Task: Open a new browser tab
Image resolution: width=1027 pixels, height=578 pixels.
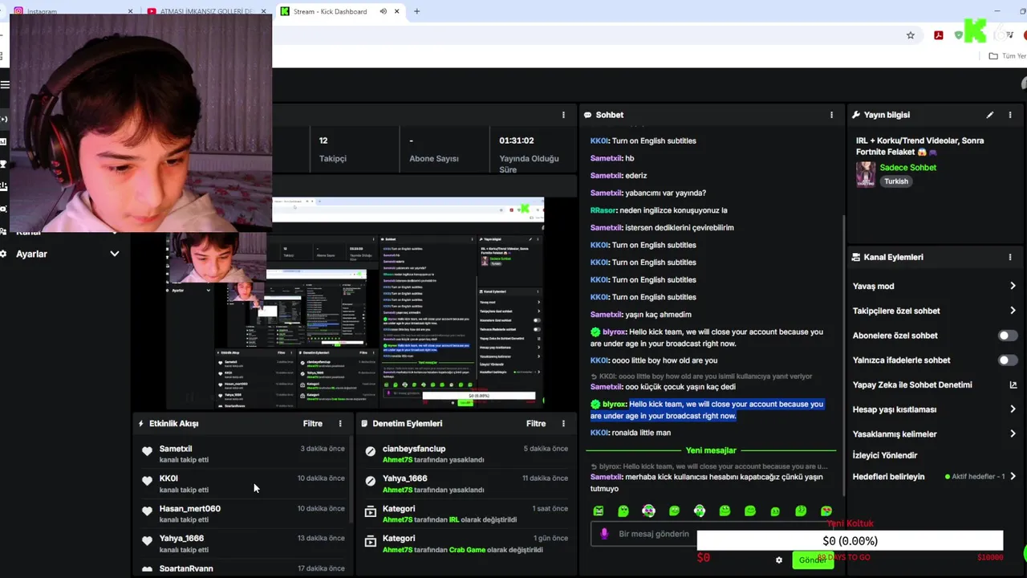Action: click(x=416, y=11)
